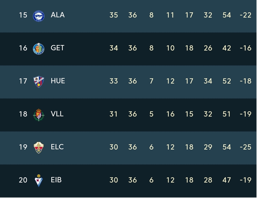The width and height of the screenshot is (257, 198).
Task: Click Getafe goal difference -16
Action: 245,48
